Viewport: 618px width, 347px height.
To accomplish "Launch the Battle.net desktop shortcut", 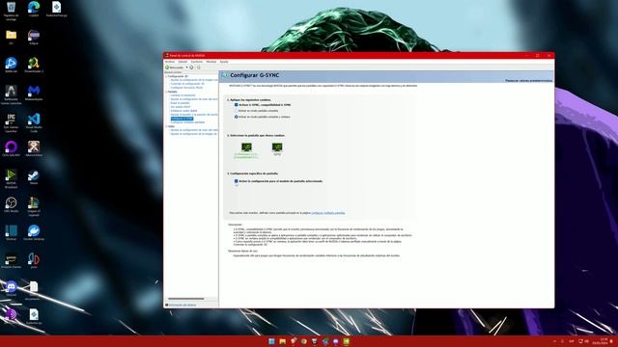I will click(11, 64).
